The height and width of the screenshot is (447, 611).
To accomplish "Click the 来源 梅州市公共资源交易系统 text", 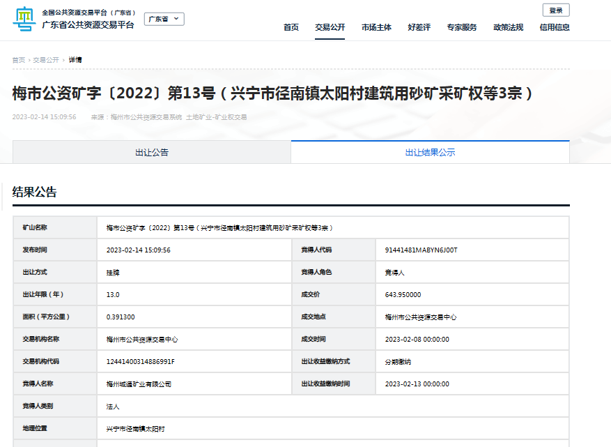I will coord(137,117).
